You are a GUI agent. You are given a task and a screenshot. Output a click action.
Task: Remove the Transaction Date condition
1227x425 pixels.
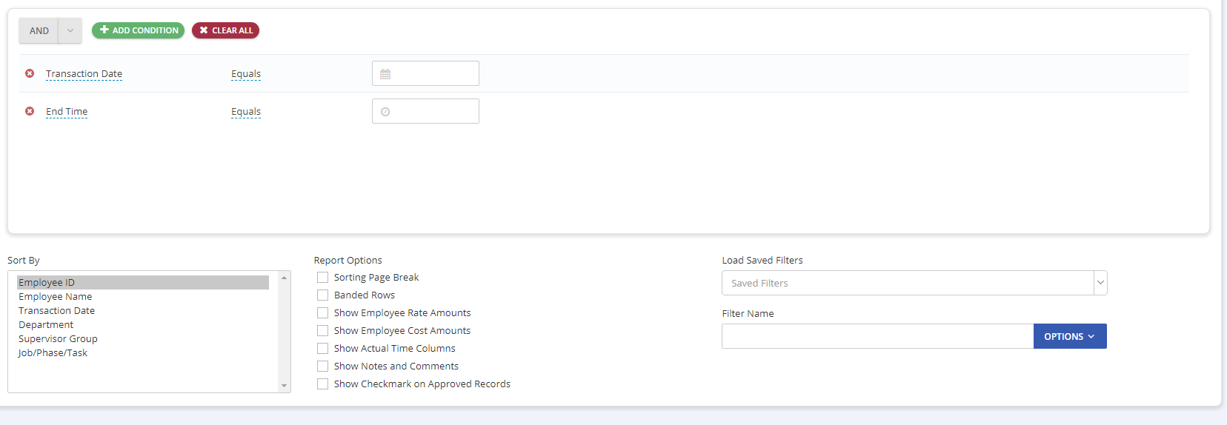click(x=30, y=73)
